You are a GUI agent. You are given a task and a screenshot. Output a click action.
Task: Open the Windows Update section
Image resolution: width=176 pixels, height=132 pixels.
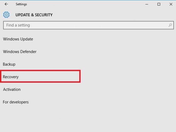tap(18, 39)
